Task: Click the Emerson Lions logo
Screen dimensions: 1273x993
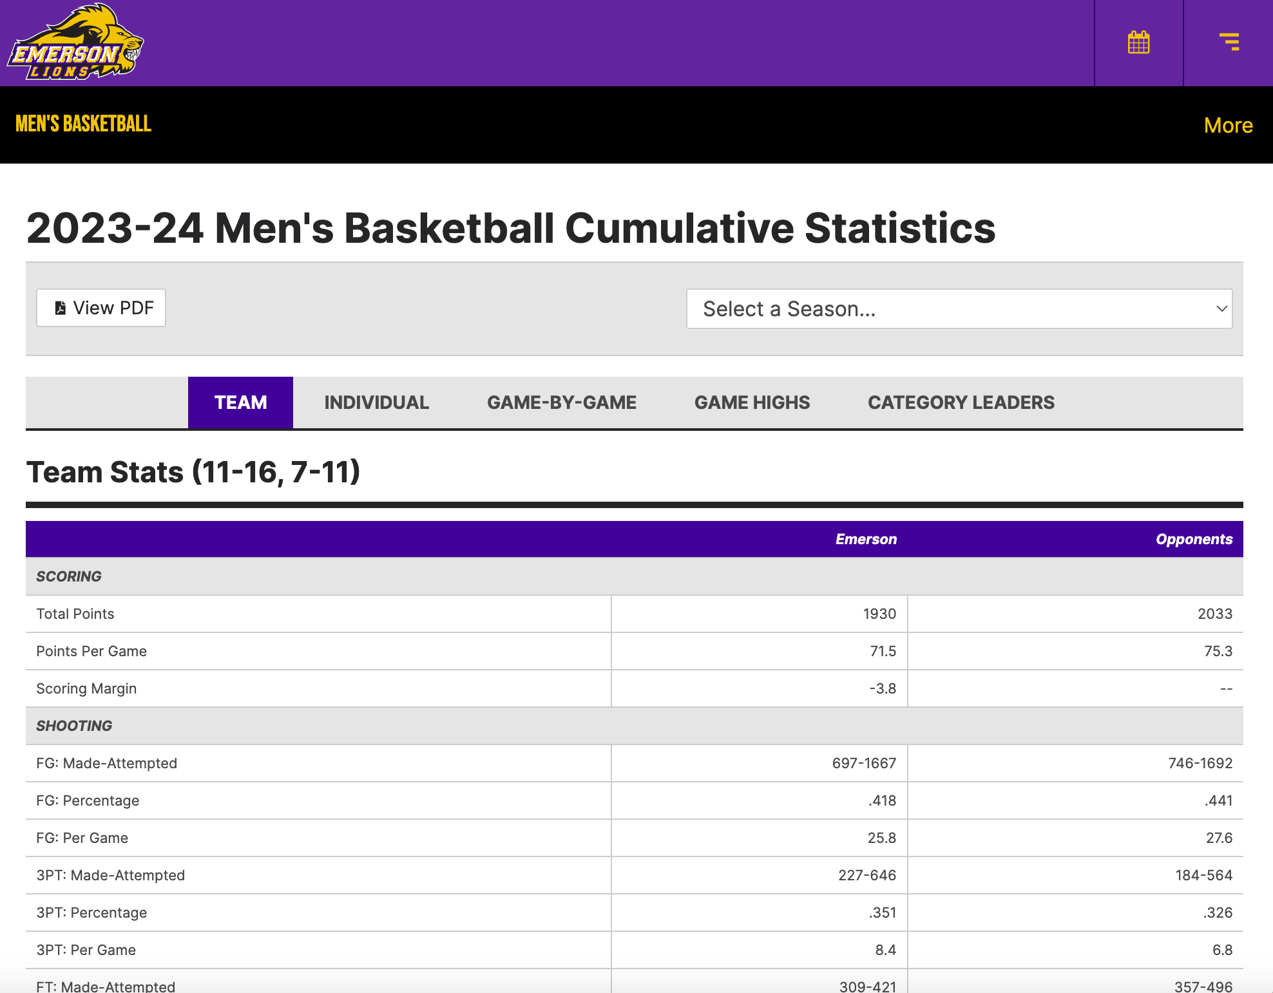Action: point(75,43)
